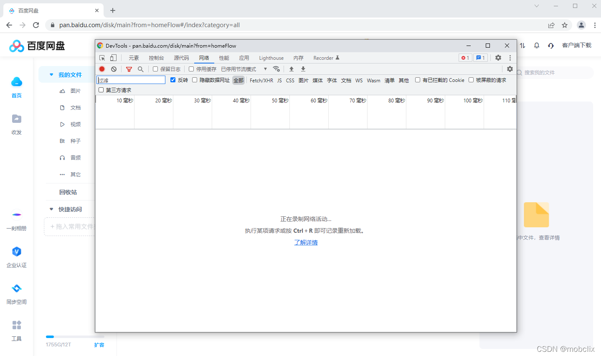Click the red error count badge
Viewport: 601px width, 356px height.
[465, 58]
